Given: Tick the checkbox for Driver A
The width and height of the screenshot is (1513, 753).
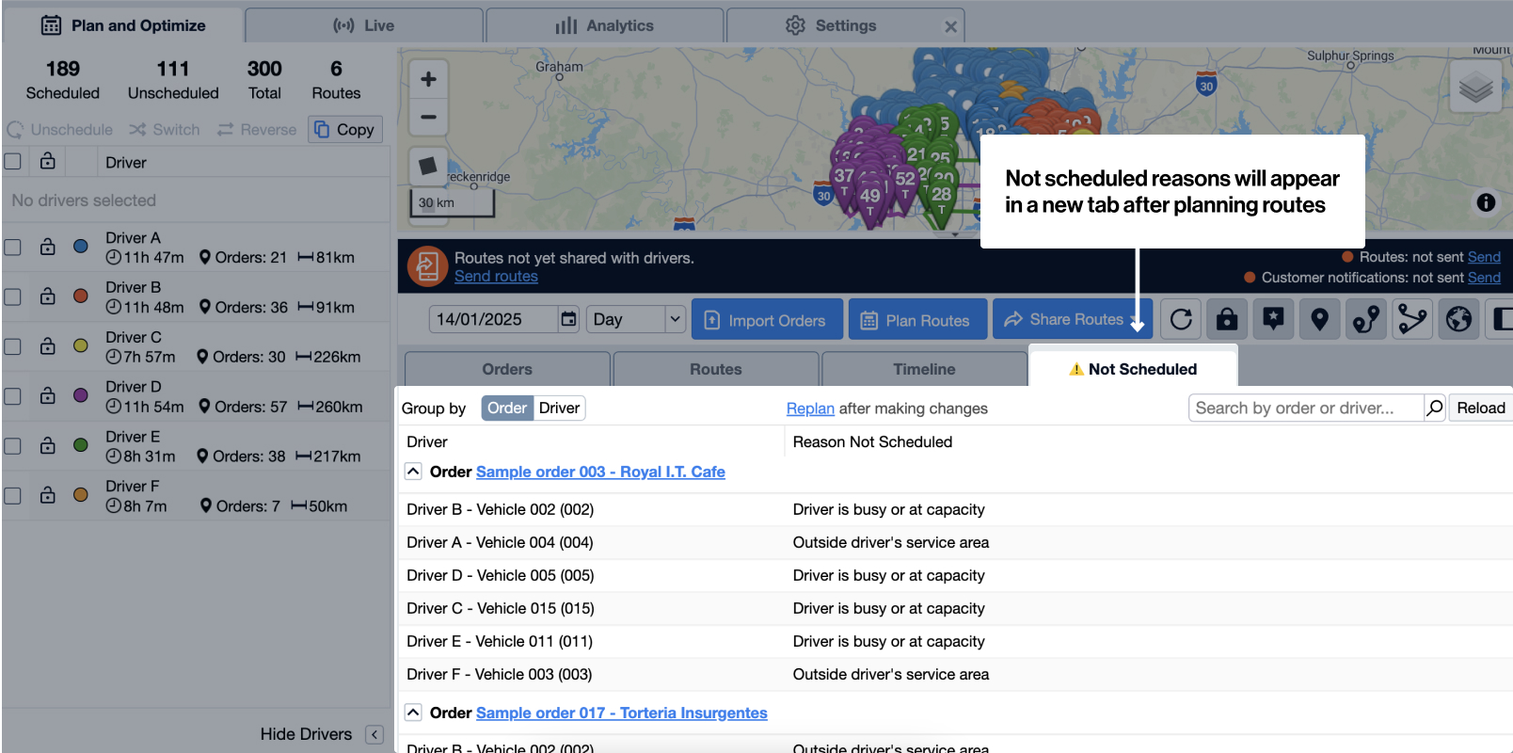Looking at the screenshot, I should pos(13,247).
